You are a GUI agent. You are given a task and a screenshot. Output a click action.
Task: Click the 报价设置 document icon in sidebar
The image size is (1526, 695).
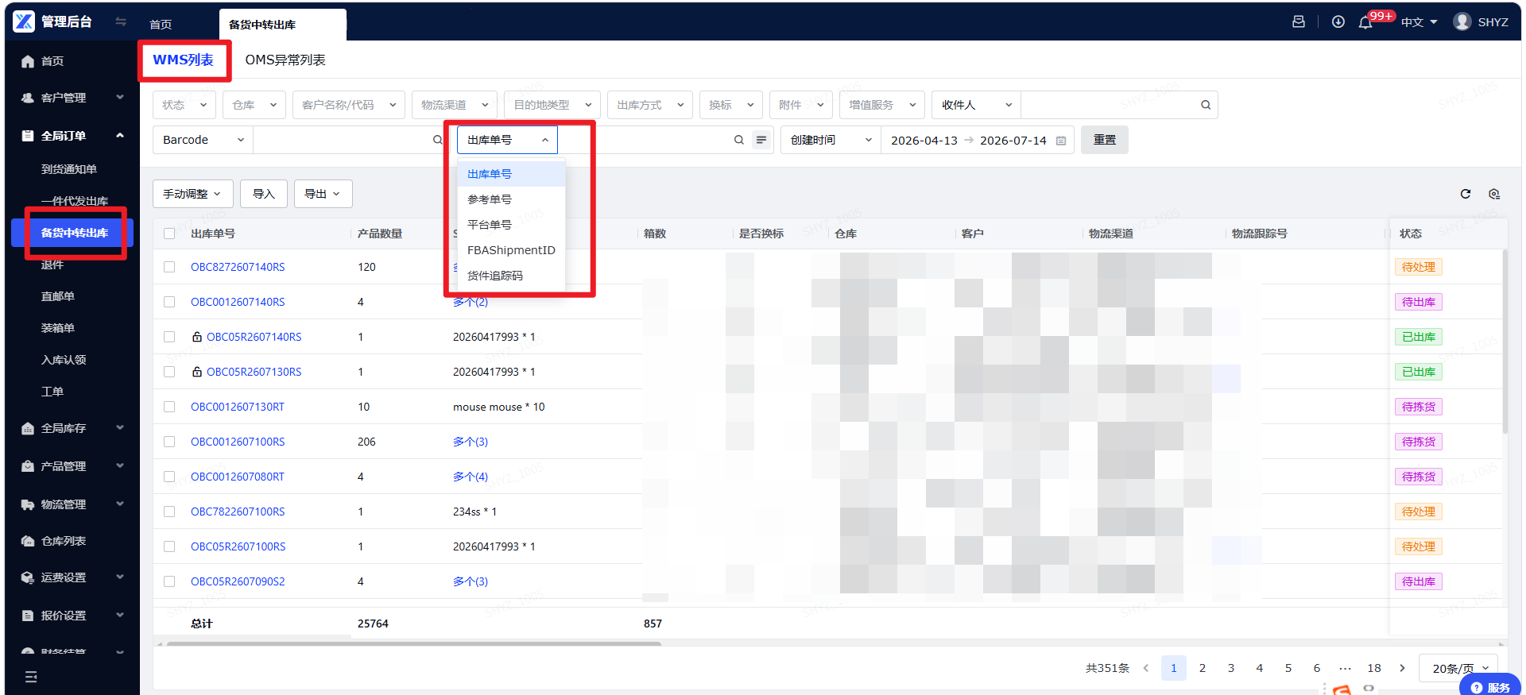click(28, 616)
